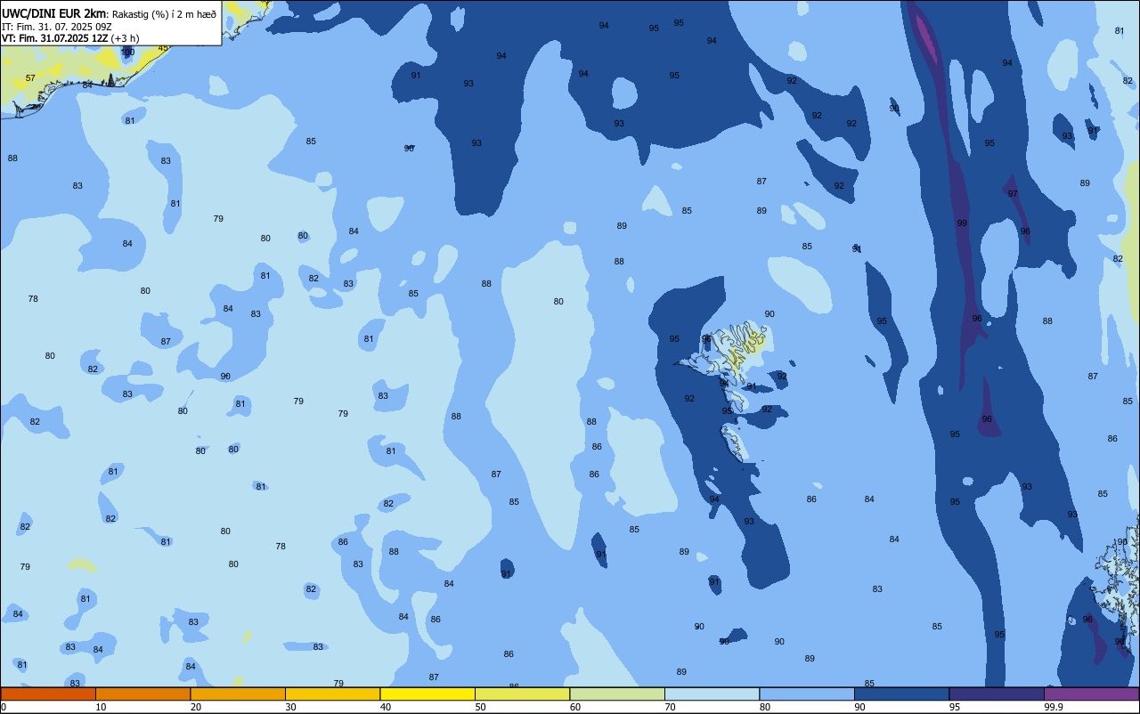Click the legend tick label '0'
1140x714 pixels.
4,707
